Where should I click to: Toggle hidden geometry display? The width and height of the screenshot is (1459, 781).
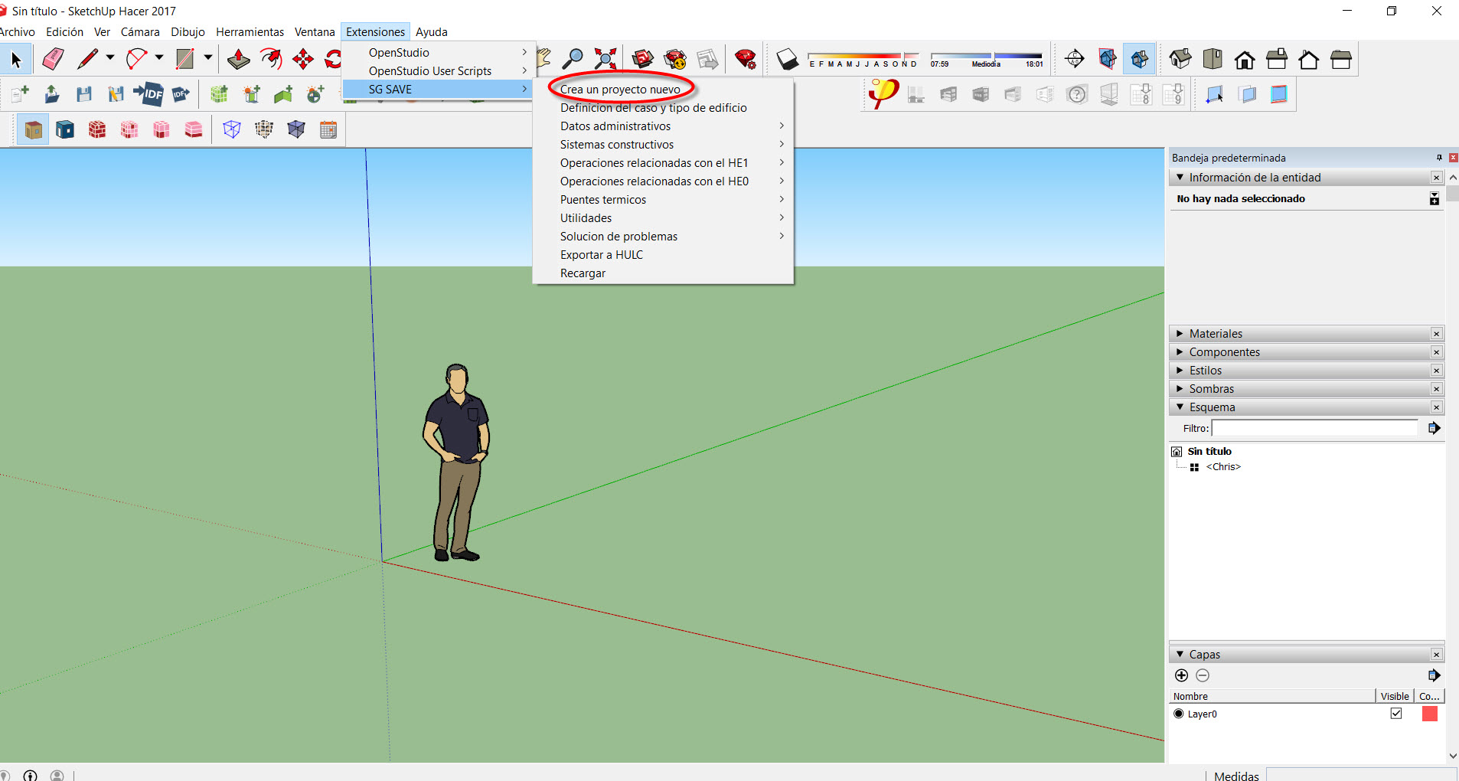coord(264,129)
